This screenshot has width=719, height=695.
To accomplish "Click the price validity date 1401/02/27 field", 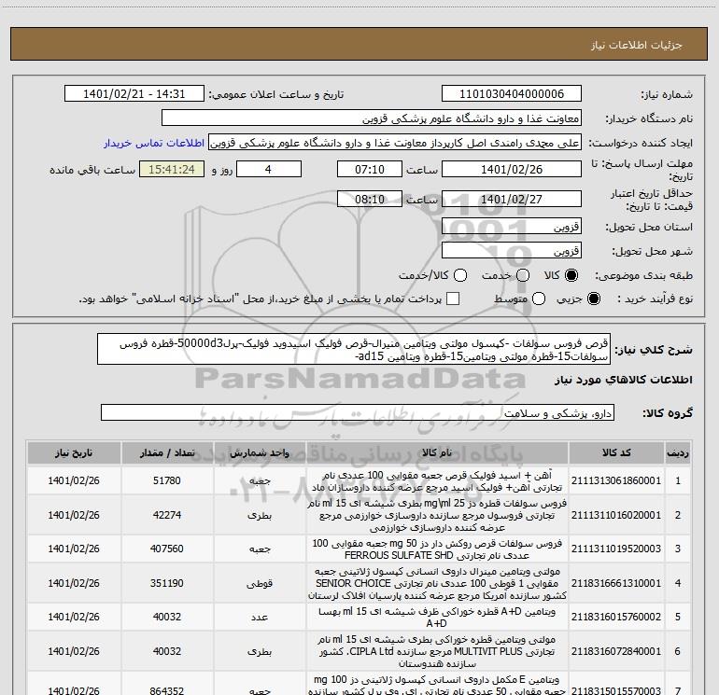I will coord(512,200).
